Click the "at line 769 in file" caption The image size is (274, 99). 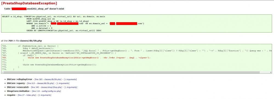point(21,41)
